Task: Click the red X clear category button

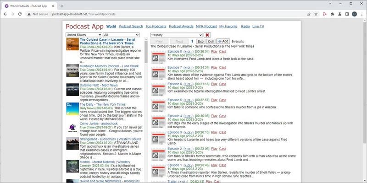Action: 207,35
